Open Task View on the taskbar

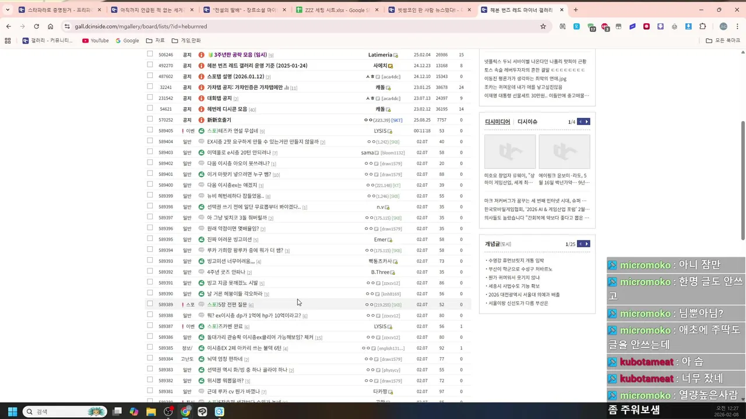[117, 411]
